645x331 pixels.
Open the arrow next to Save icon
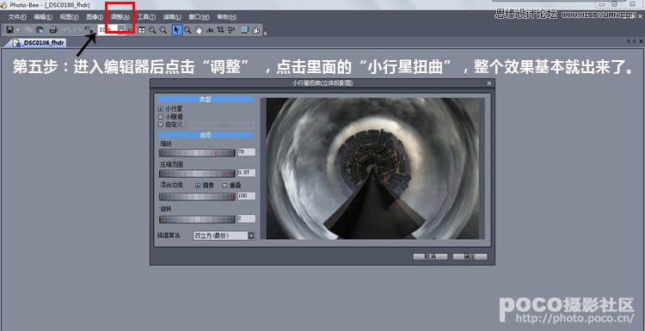(x=18, y=30)
